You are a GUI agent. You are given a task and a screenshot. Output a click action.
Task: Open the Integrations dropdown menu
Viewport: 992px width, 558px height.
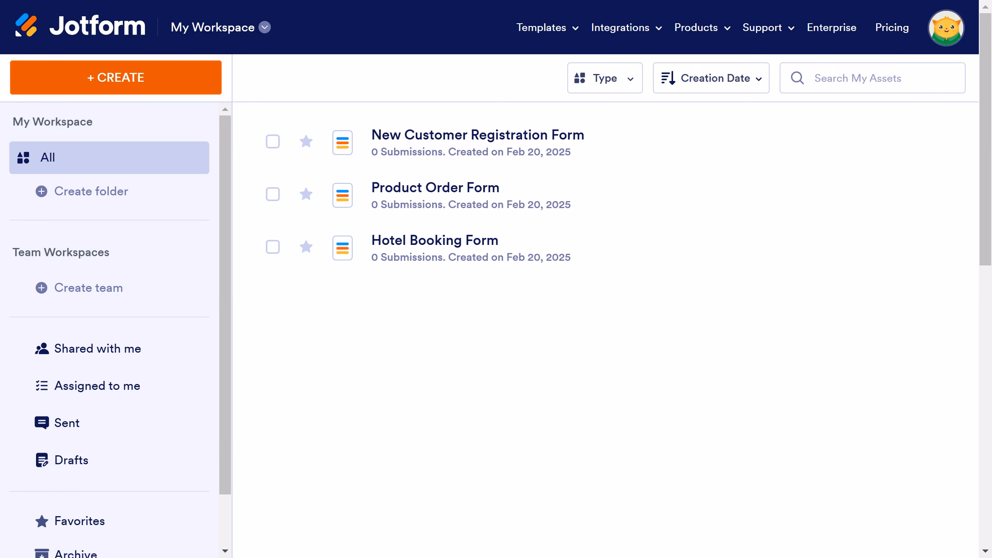[627, 28]
